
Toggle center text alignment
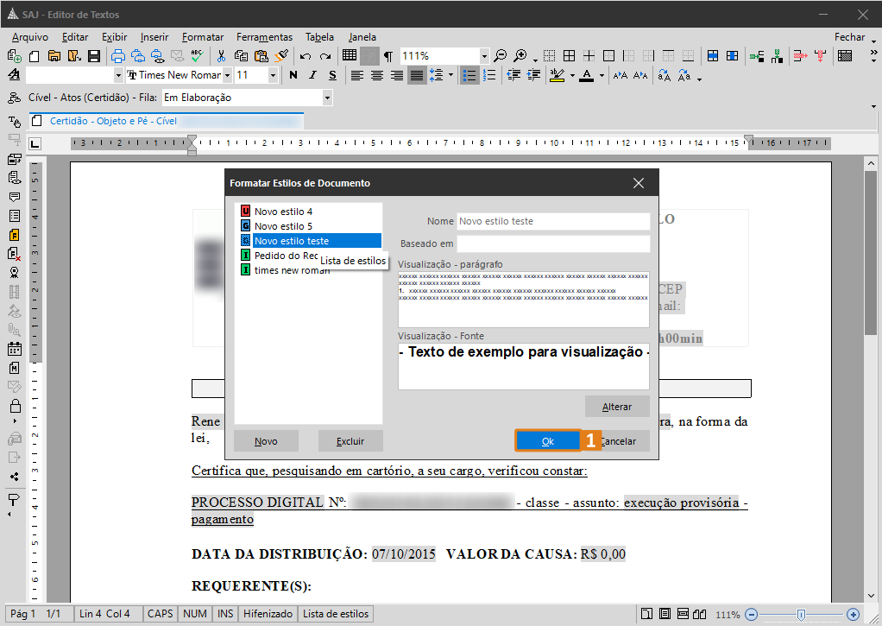(377, 75)
